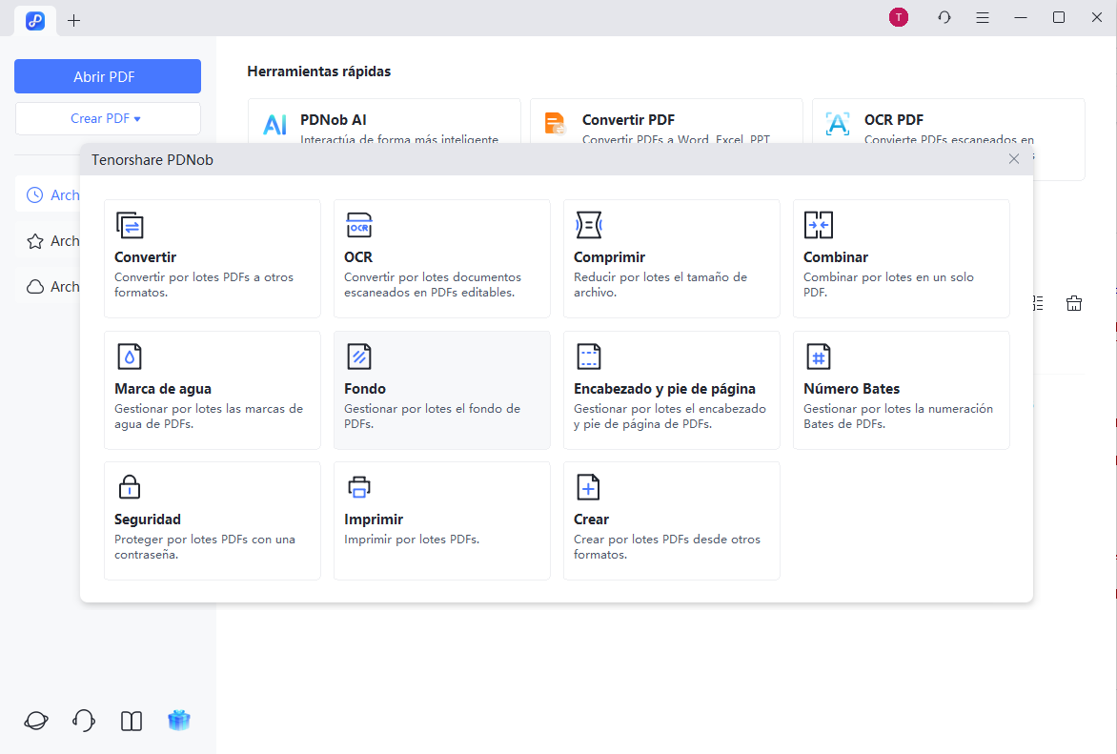Click the Abrir PDF button
The width and height of the screenshot is (1117, 754).
coord(107,76)
